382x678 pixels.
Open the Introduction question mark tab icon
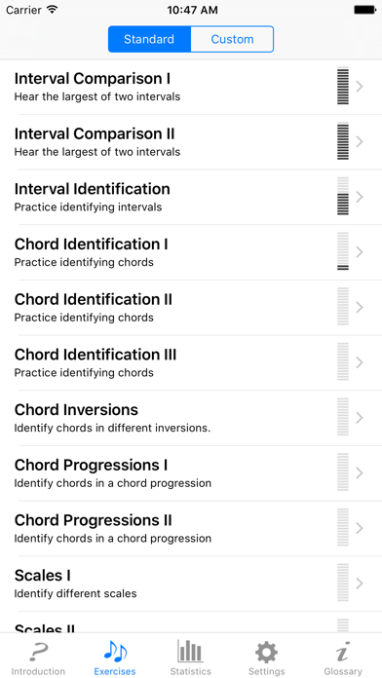coord(38,652)
